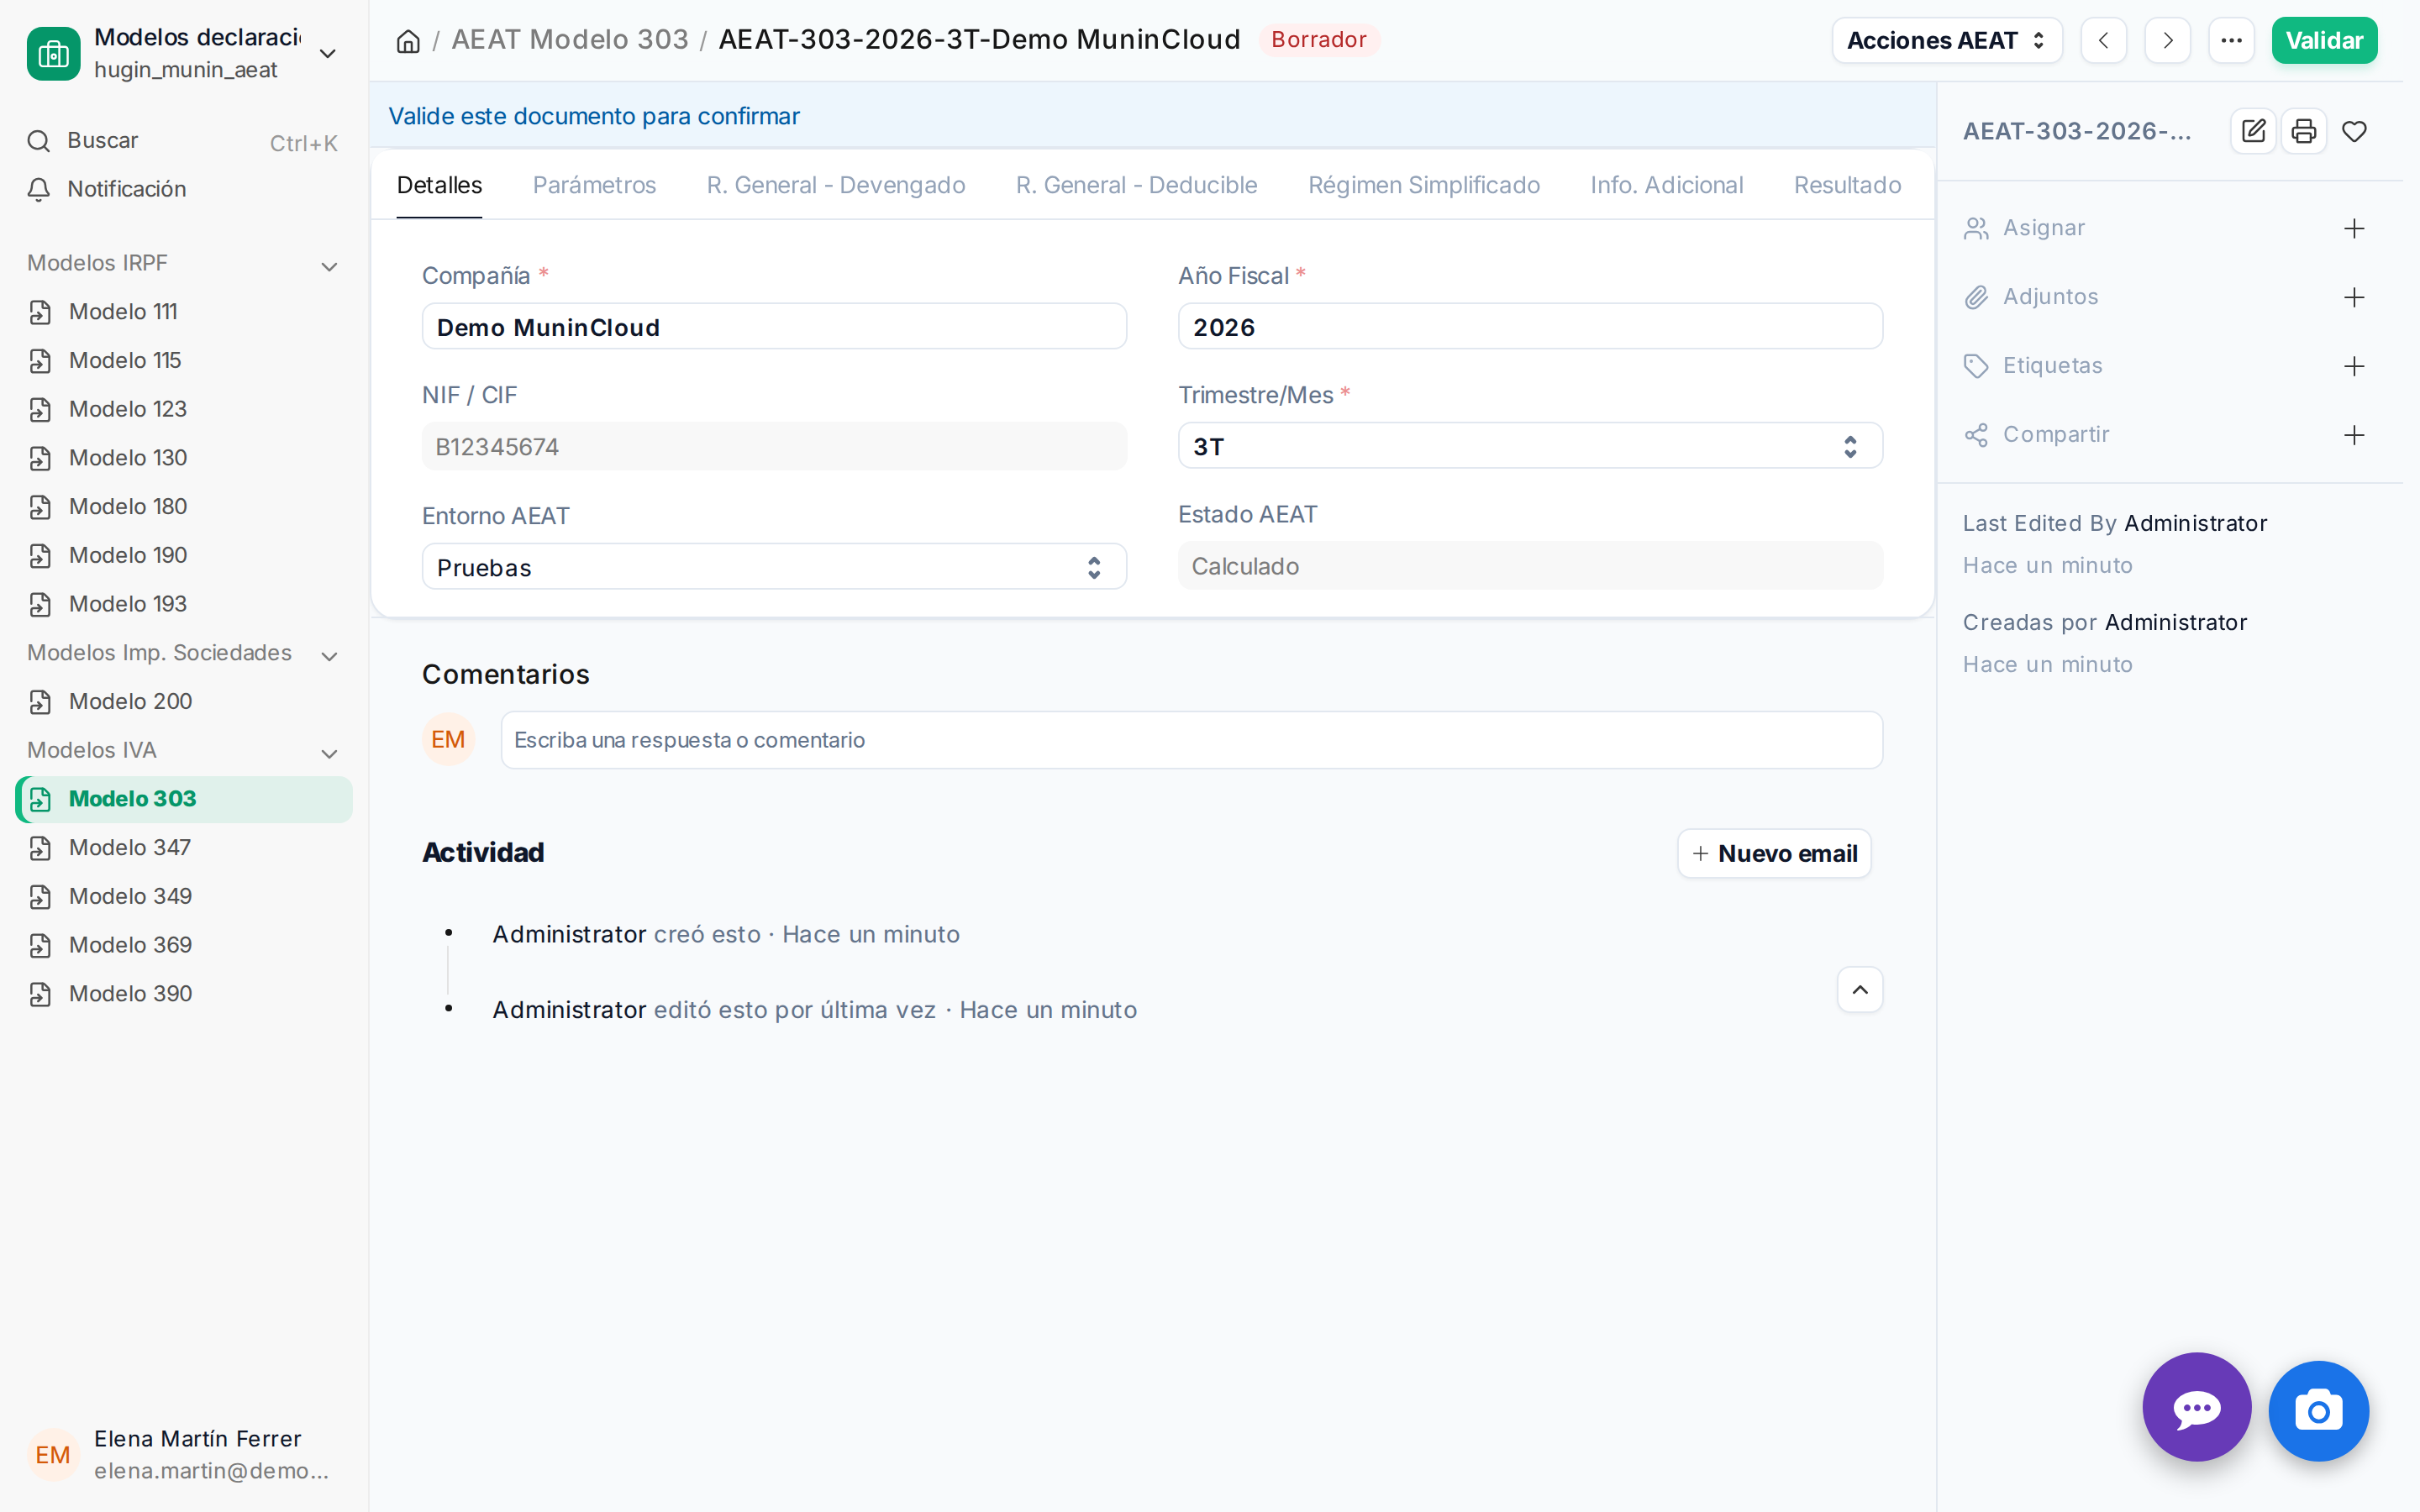Open the Info. Adicional tab

point(1667,186)
